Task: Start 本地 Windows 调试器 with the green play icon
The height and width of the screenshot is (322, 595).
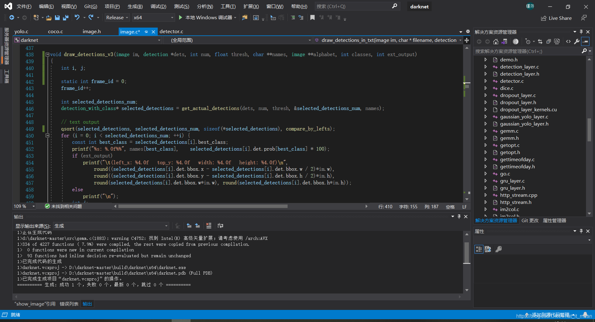Action: [181, 18]
